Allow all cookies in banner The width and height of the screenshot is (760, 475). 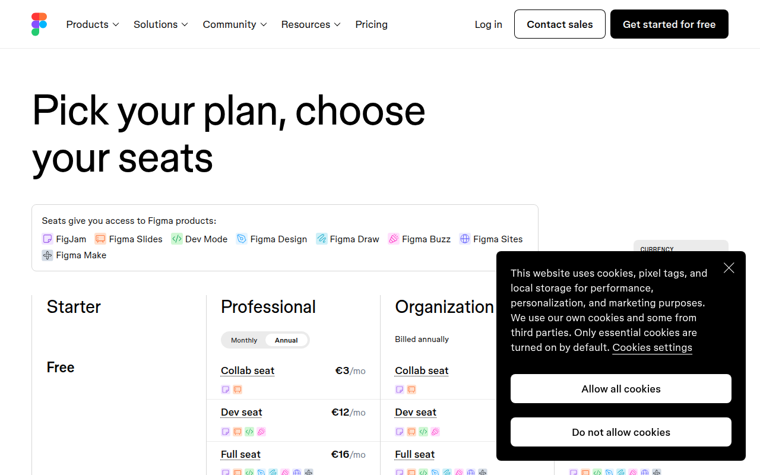(x=620, y=389)
